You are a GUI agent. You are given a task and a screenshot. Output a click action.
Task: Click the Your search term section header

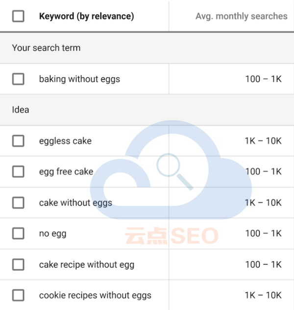pyautogui.click(x=147, y=48)
